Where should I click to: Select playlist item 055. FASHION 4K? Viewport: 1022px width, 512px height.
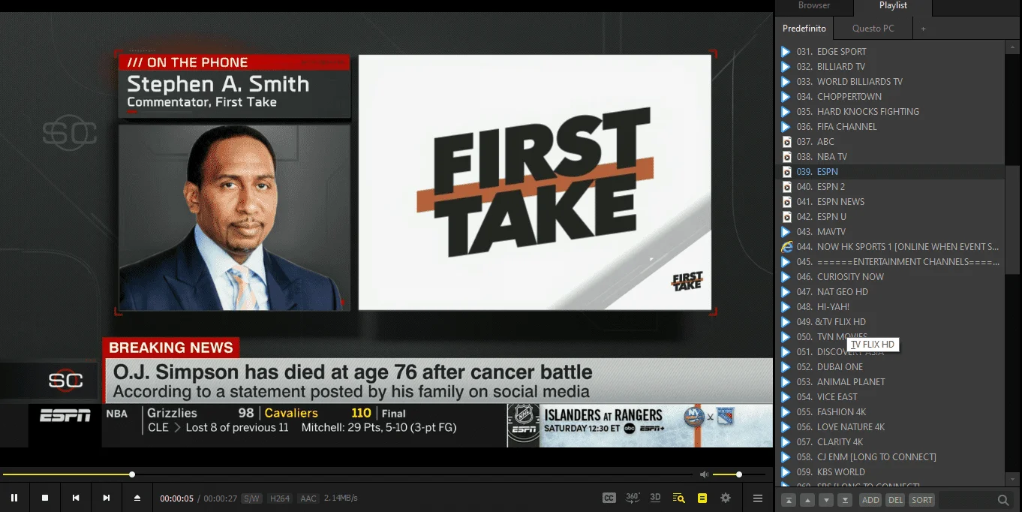tap(891, 412)
